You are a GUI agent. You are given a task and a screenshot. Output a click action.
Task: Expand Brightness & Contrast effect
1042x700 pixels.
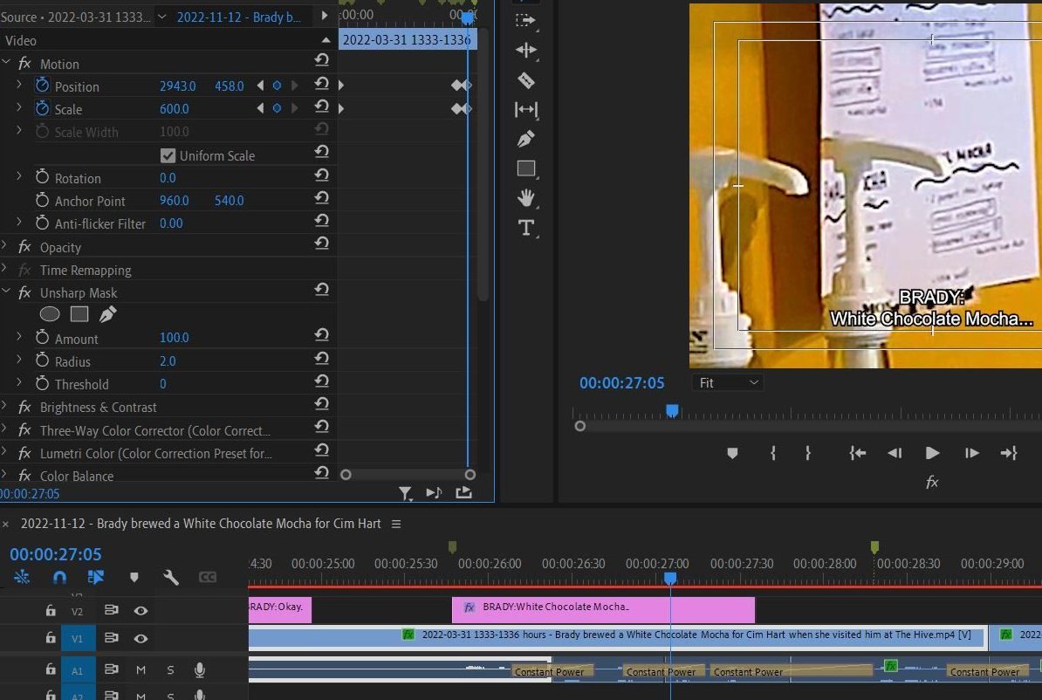(x=4, y=406)
